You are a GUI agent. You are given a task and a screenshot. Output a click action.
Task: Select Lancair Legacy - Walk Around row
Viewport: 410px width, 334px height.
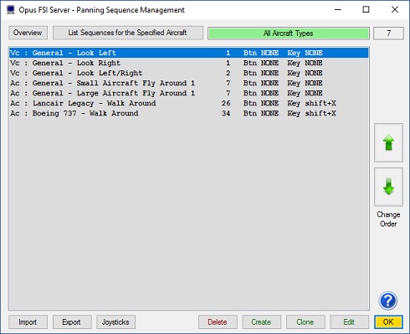click(x=189, y=103)
